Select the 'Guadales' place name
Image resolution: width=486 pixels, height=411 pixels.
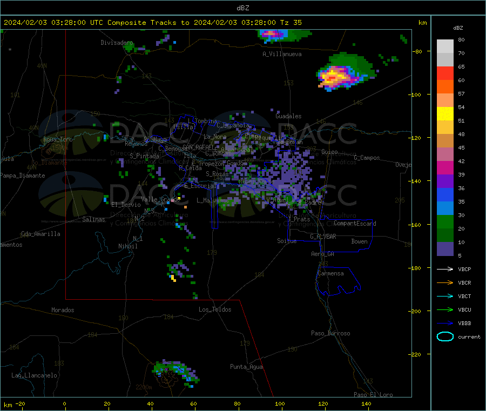288,116
